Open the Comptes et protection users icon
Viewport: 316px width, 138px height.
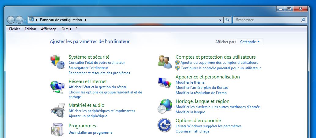pos(165,62)
